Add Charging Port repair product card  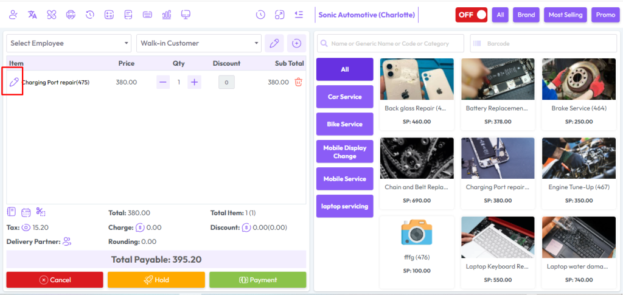498,173
